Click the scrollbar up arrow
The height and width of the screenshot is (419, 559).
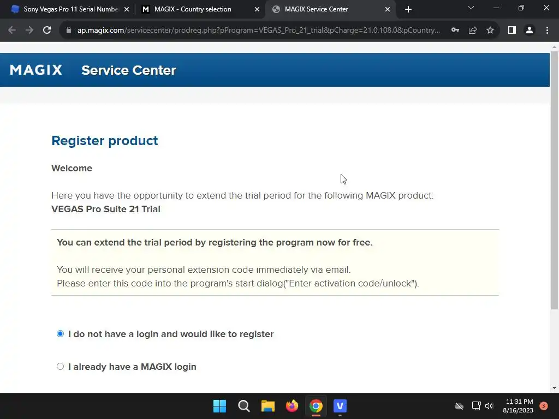pyautogui.click(x=554, y=47)
